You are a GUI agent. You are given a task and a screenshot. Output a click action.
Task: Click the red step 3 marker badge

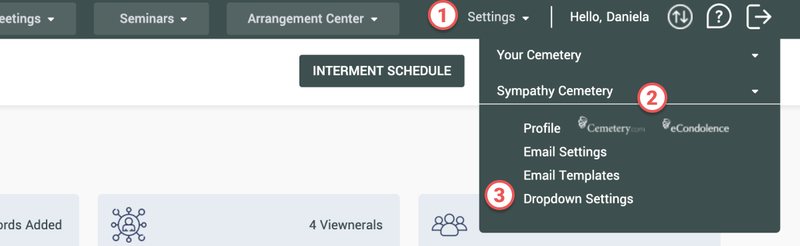click(500, 196)
